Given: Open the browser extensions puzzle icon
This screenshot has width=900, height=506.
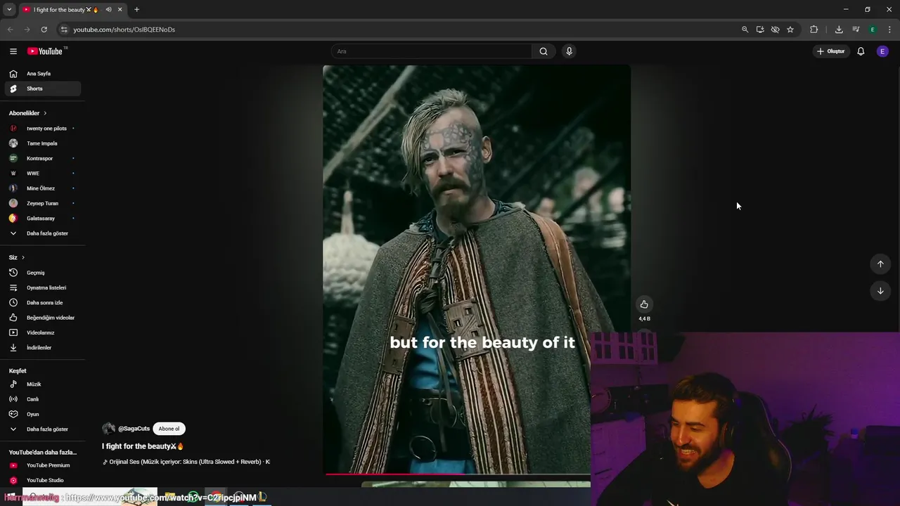Looking at the screenshot, I should pos(814,30).
